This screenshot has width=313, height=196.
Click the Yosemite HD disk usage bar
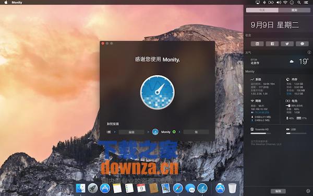(x=260, y=133)
